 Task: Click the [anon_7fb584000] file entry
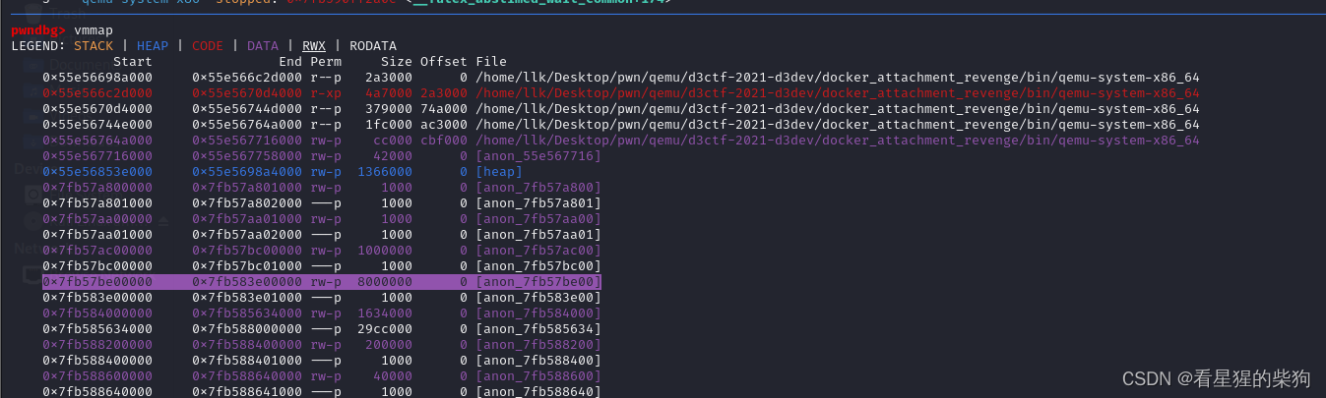(x=538, y=313)
